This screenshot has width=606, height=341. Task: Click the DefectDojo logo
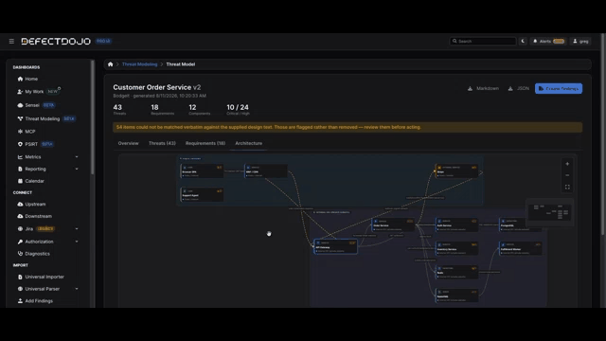(x=56, y=41)
